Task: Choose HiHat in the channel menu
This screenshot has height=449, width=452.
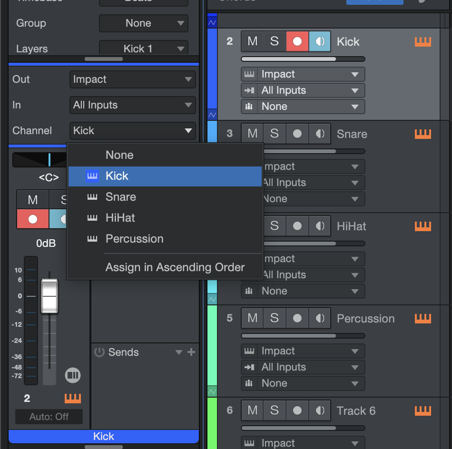Action: (x=165, y=218)
